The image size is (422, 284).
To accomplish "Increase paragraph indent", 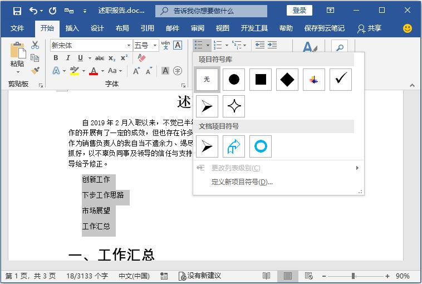I will (x=272, y=45).
